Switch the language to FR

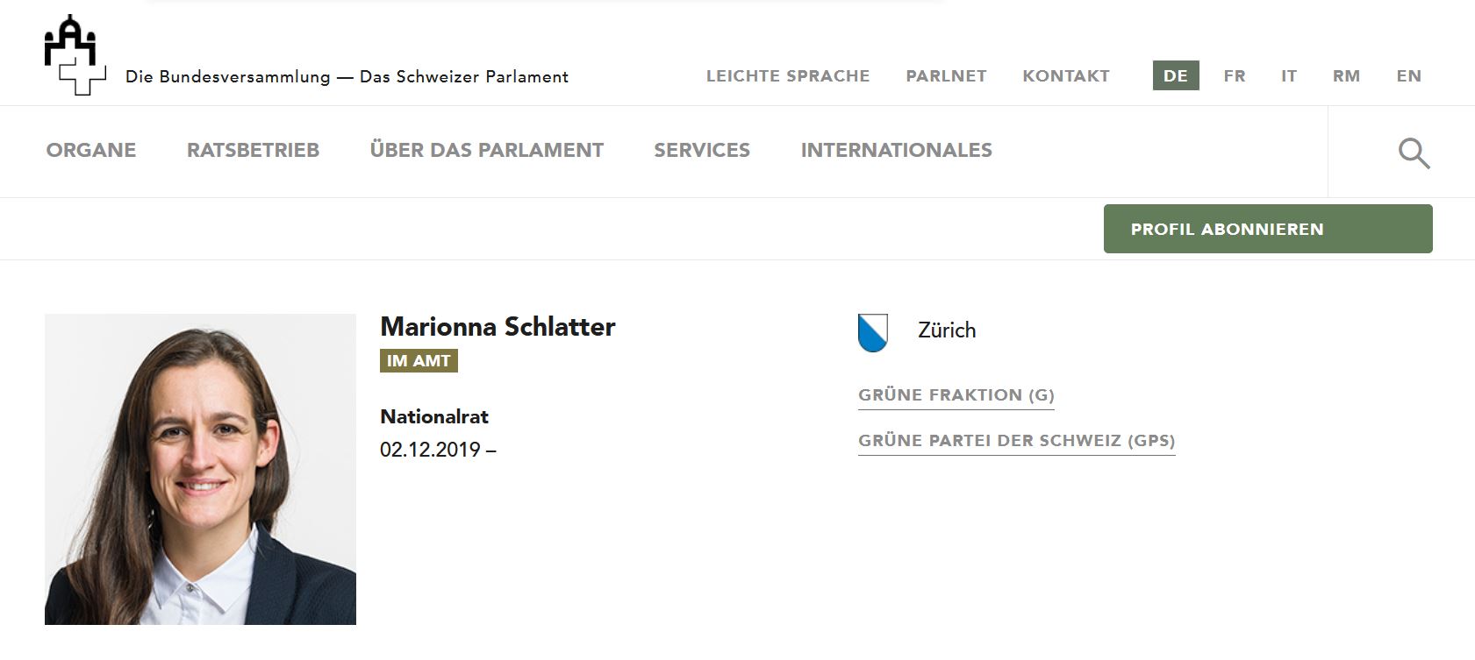click(x=1234, y=76)
